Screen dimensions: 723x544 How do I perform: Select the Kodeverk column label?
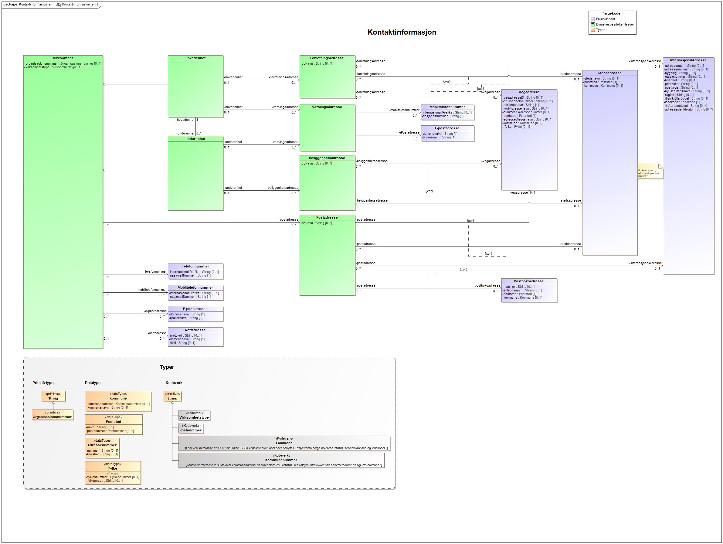click(x=174, y=383)
